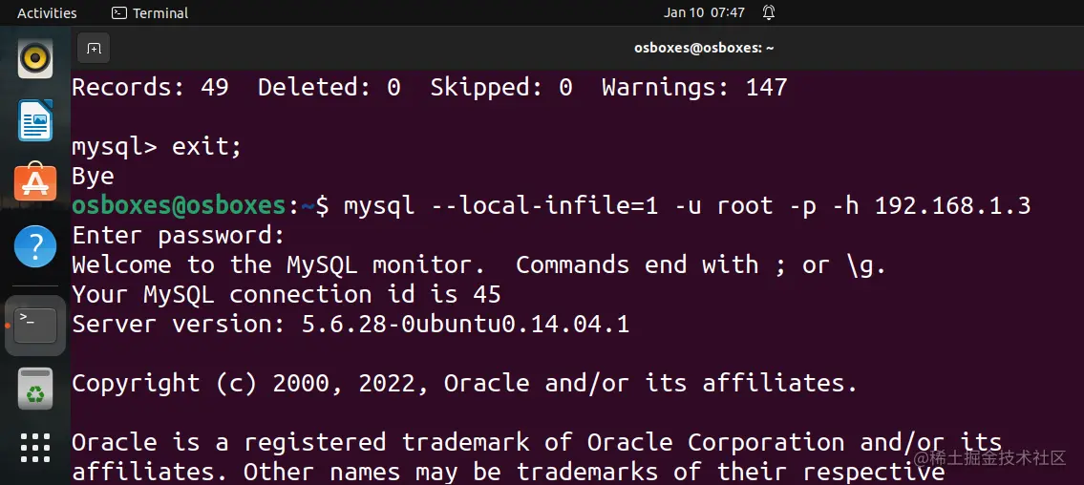Show the applications grid

click(35, 448)
